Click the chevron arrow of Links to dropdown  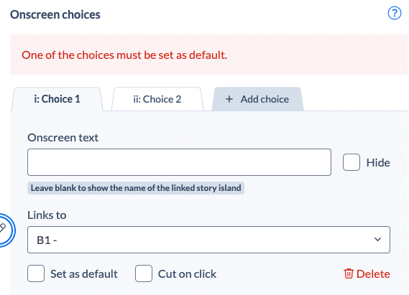pyautogui.click(x=377, y=239)
